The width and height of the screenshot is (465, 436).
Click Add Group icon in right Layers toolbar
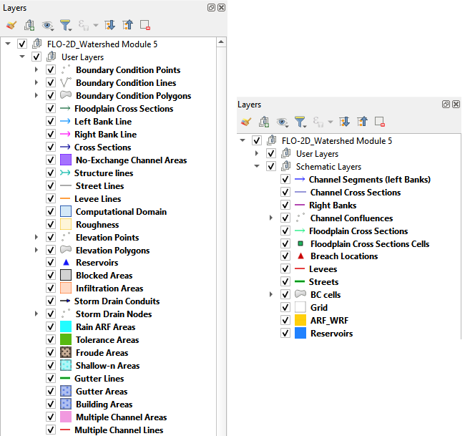tap(264, 122)
